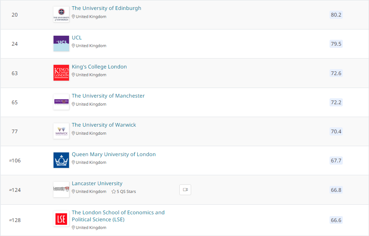Open the Lancaster University link
The height and width of the screenshot is (236, 369).
click(97, 183)
